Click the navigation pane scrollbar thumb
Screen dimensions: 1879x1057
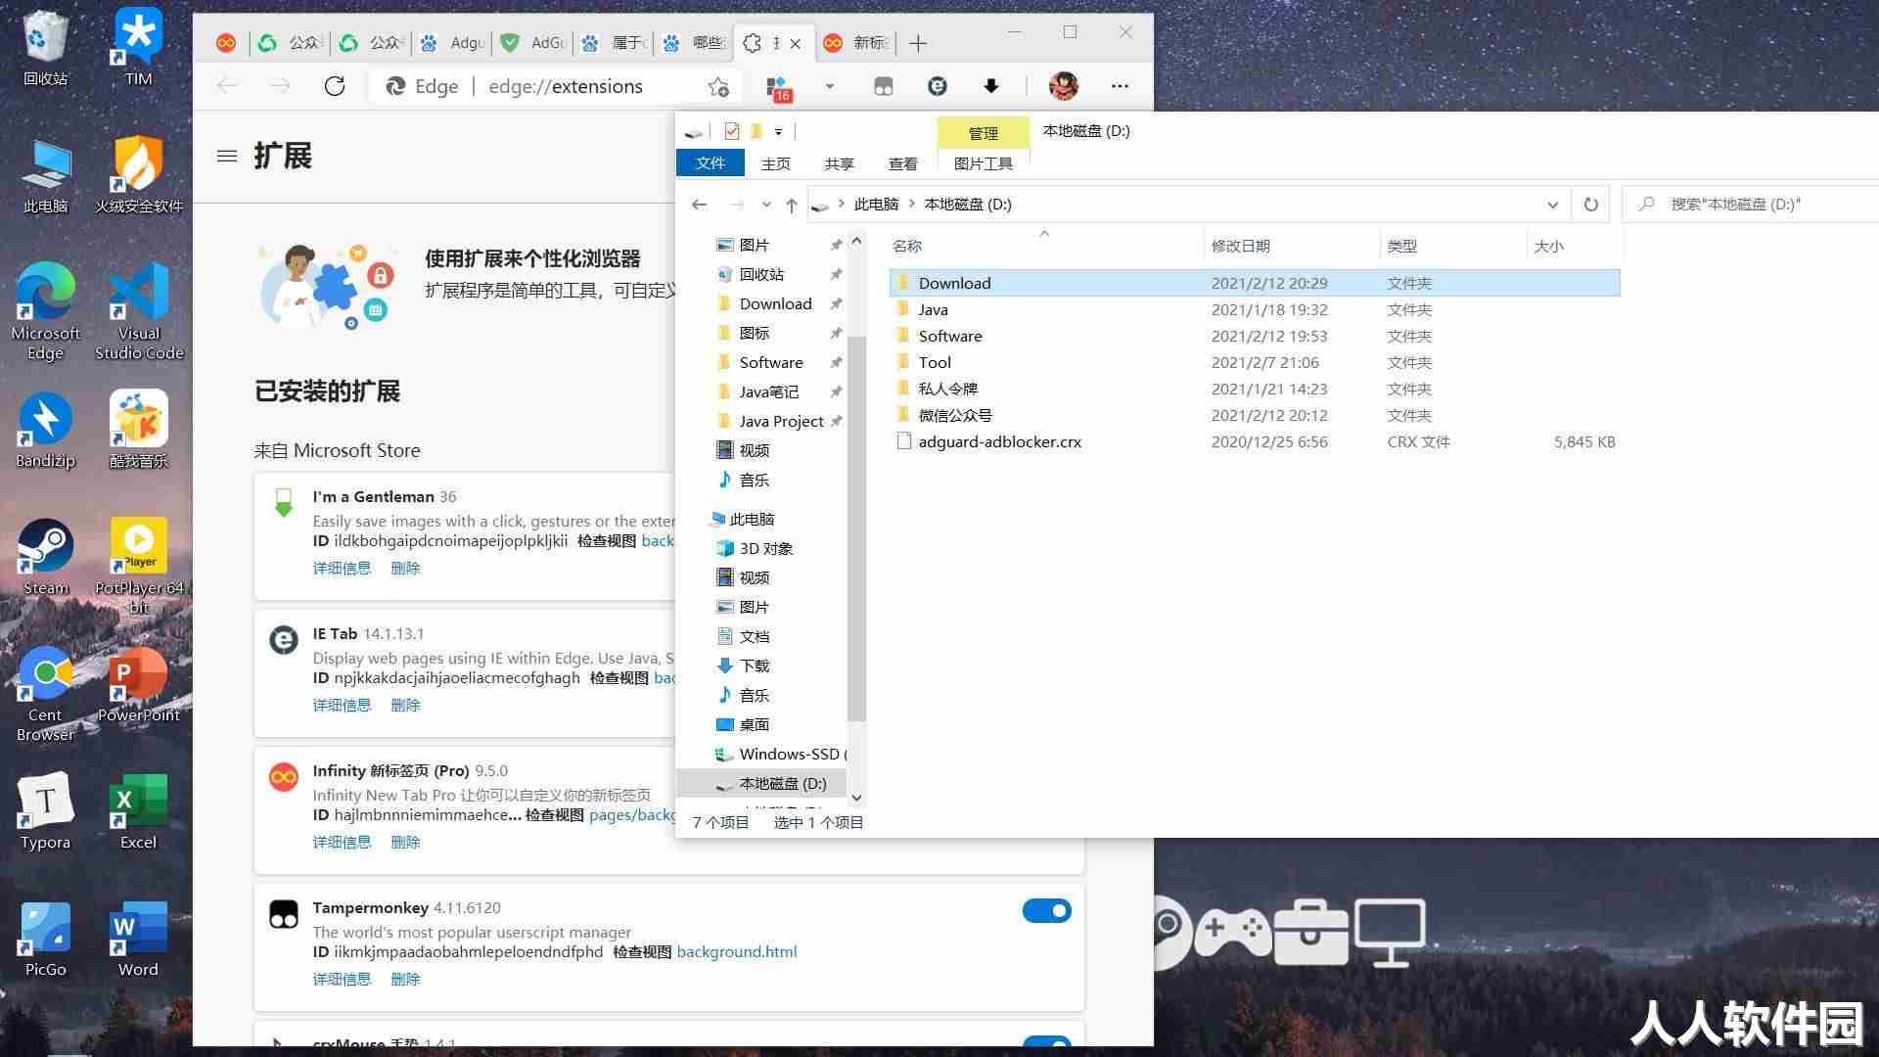856,528
